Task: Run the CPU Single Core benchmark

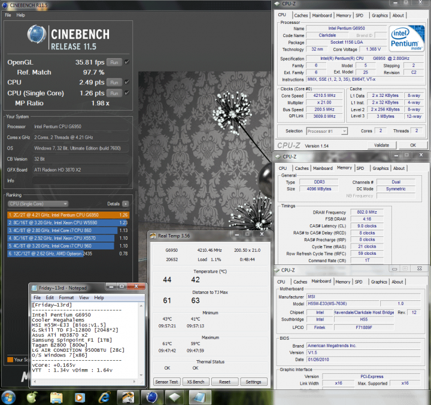Action: [114, 93]
